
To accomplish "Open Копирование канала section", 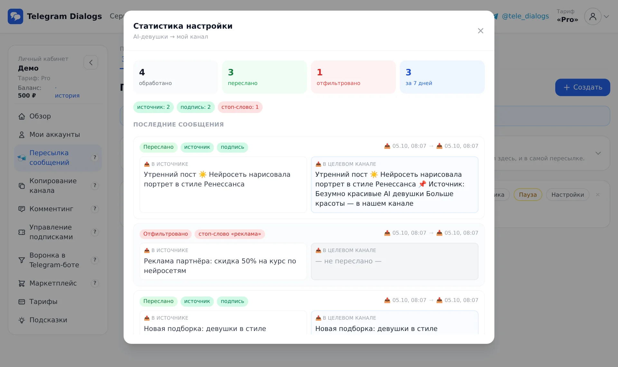I will pos(58,186).
